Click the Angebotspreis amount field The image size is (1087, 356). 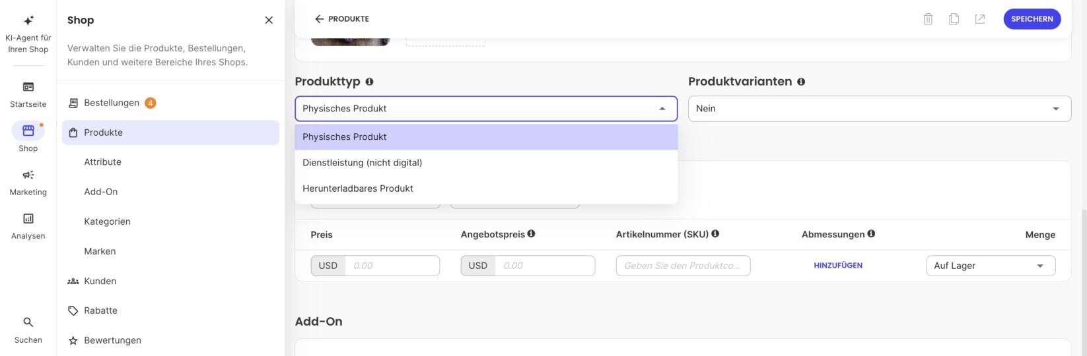[545, 266]
